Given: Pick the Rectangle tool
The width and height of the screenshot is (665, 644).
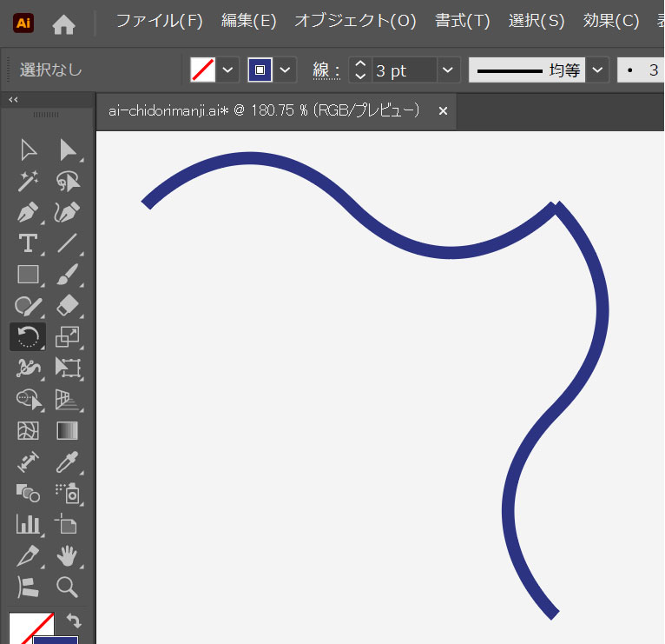Looking at the screenshot, I should [x=28, y=275].
